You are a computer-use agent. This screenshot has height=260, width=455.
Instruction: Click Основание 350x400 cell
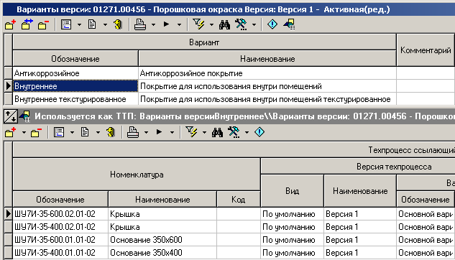point(162,253)
